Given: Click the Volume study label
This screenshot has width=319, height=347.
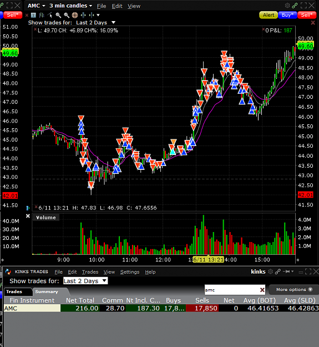Looking at the screenshot, I should click(46, 218).
